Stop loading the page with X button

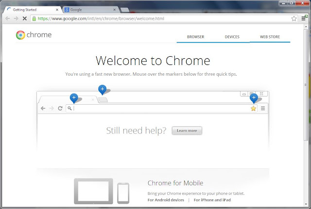click(x=25, y=18)
